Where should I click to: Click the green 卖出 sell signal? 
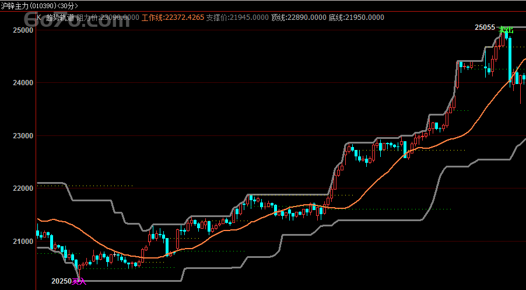[x=506, y=30]
